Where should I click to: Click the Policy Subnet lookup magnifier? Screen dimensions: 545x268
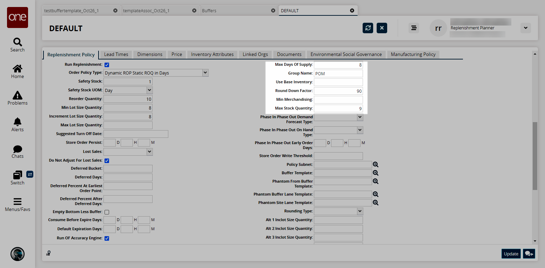pyautogui.click(x=376, y=164)
